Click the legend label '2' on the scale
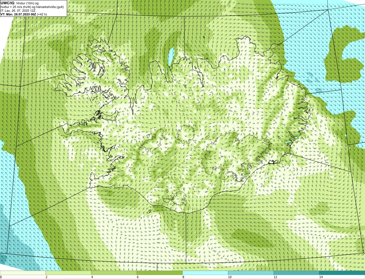Viewport: 365px width, 279px height. click(46, 277)
